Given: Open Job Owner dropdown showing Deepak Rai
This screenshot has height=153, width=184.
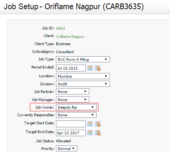Looking at the screenshot, I should pyautogui.click(x=76, y=107).
